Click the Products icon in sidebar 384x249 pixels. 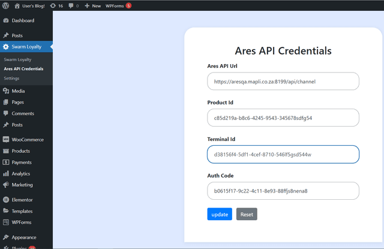click(x=6, y=151)
